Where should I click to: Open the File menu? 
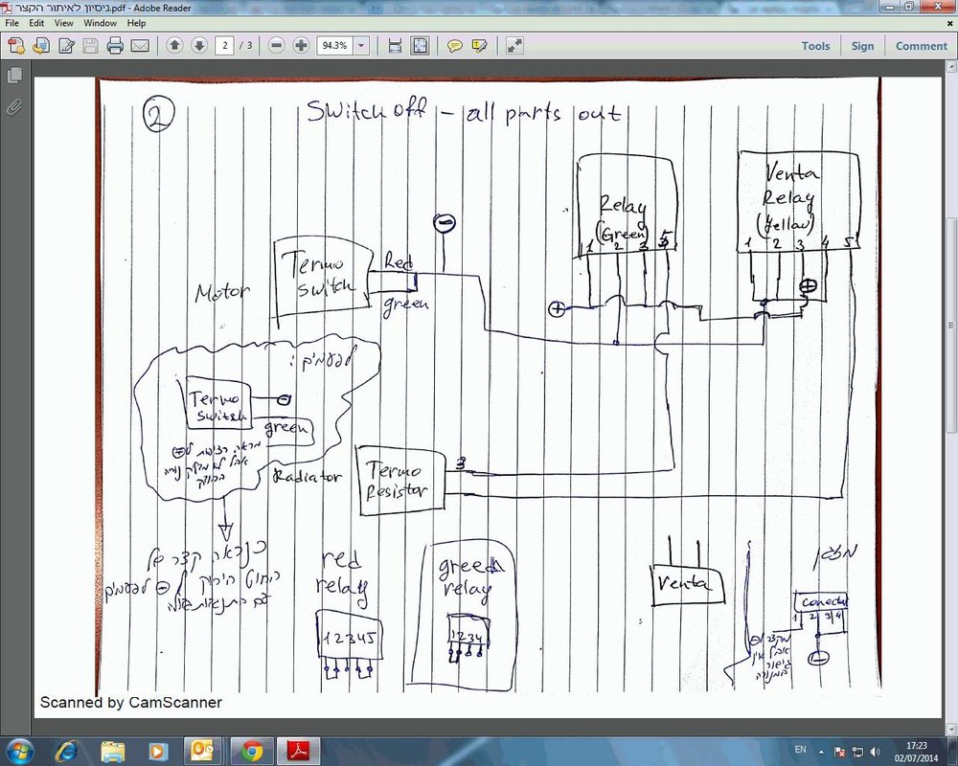coord(12,23)
